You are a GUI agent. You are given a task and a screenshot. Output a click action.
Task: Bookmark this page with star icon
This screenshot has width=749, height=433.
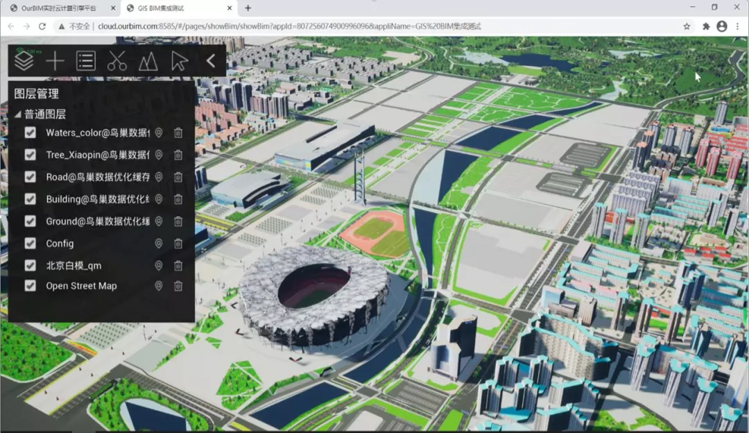click(687, 26)
